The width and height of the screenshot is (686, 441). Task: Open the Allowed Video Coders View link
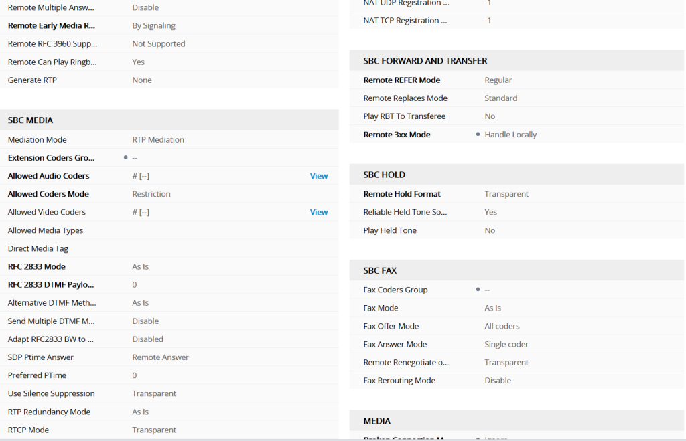(319, 211)
